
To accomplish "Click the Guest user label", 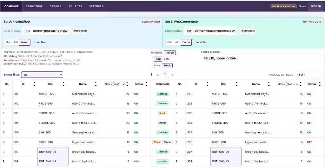I will [302, 6].
